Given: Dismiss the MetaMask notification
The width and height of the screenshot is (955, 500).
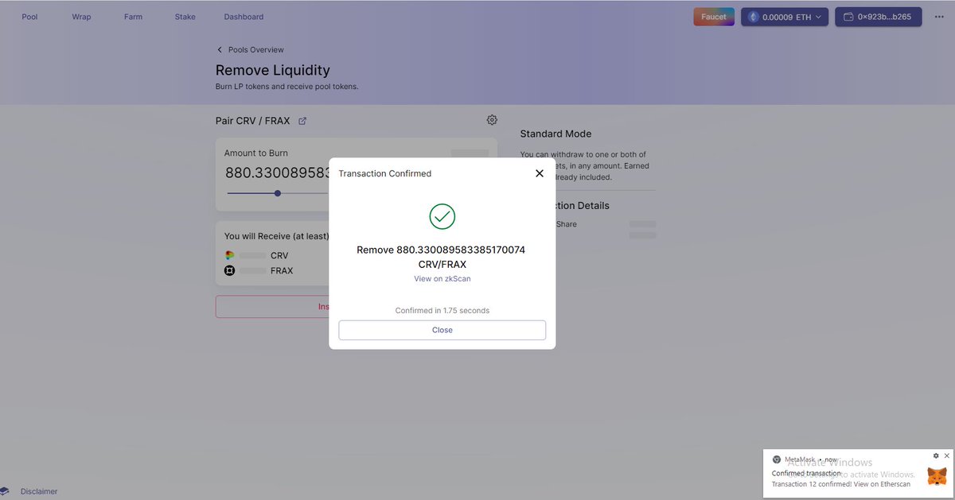Looking at the screenshot, I should click(946, 455).
